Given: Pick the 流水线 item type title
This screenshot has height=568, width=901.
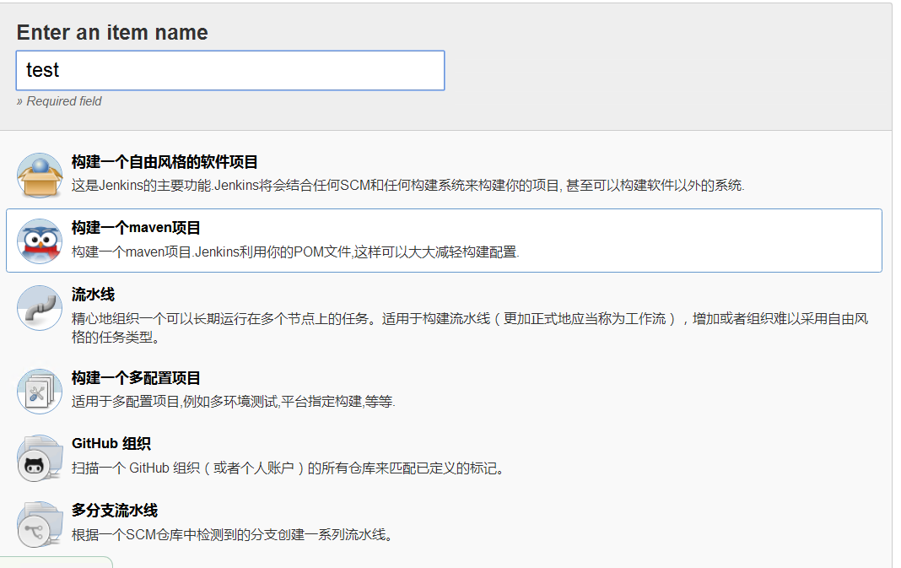Looking at the screenshot, I should click(x=93, y=295).
